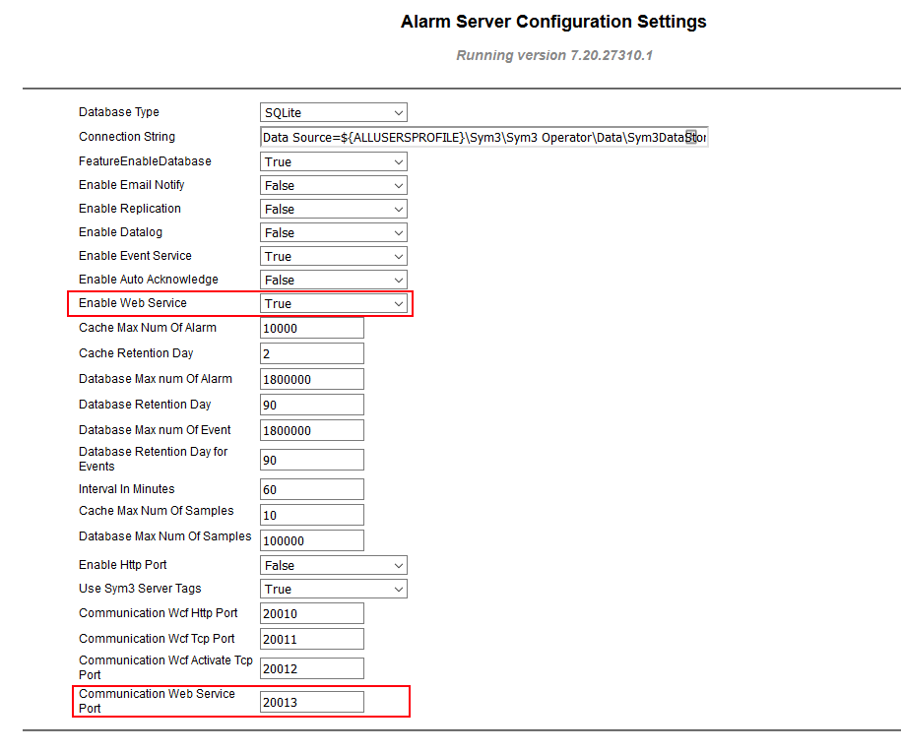
Task: Click the Database Retention Day field
Action: click(311, 405)
